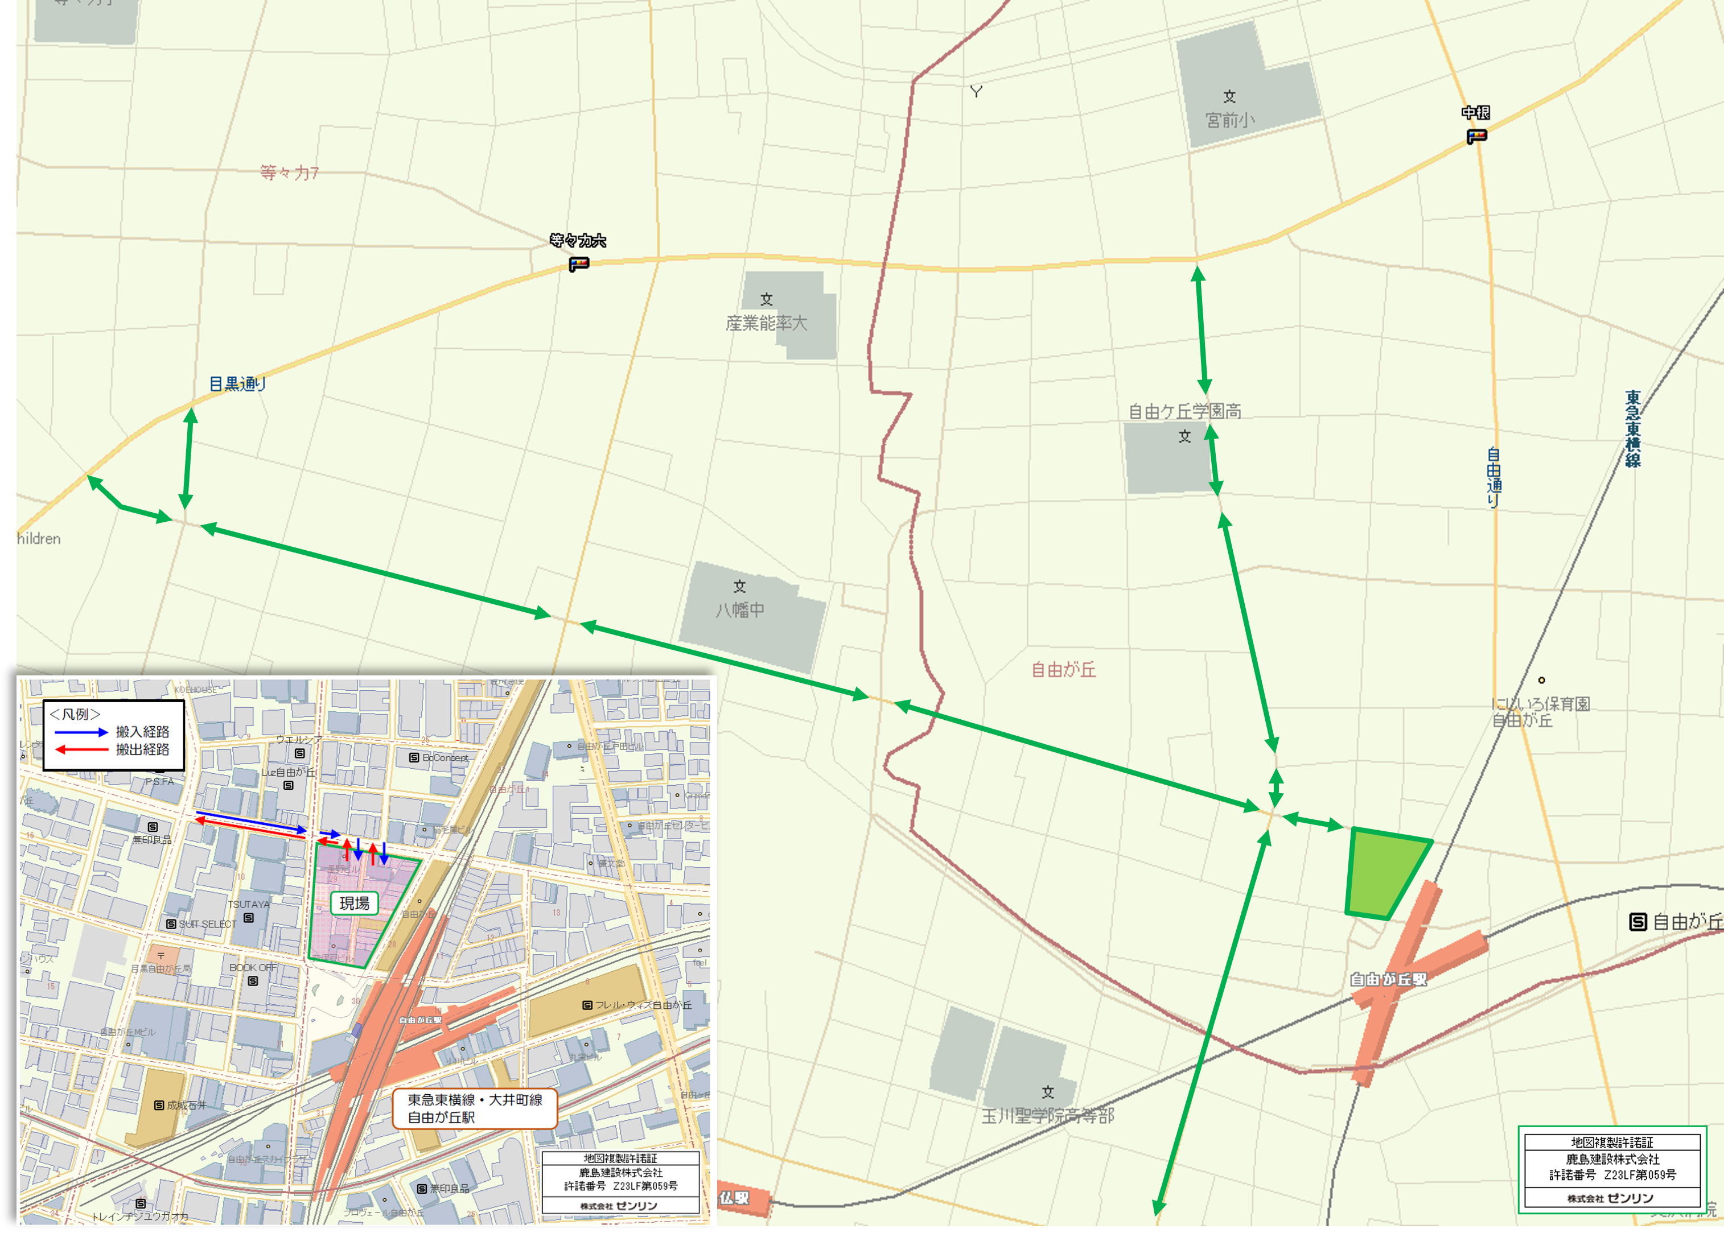Click the 稲毛屋ビル building marker dot

click(425, 829)
